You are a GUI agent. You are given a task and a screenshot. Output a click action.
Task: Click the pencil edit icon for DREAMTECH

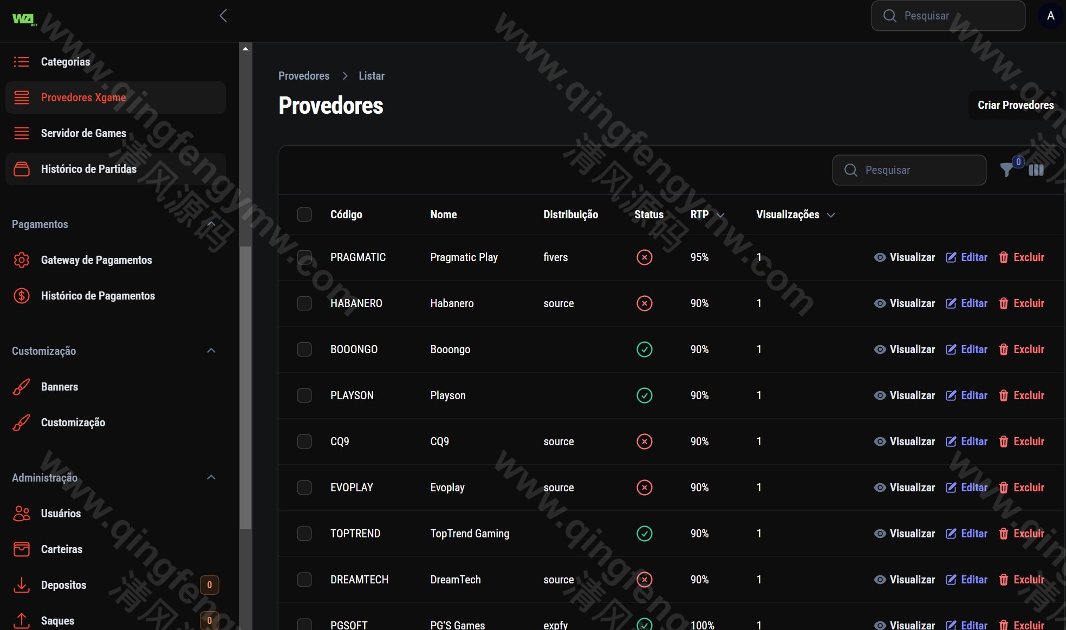951,580
